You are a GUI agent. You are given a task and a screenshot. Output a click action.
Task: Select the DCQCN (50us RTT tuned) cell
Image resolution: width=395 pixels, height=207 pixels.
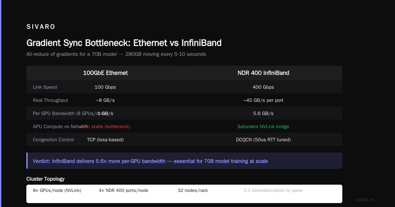tap(263, 140)
